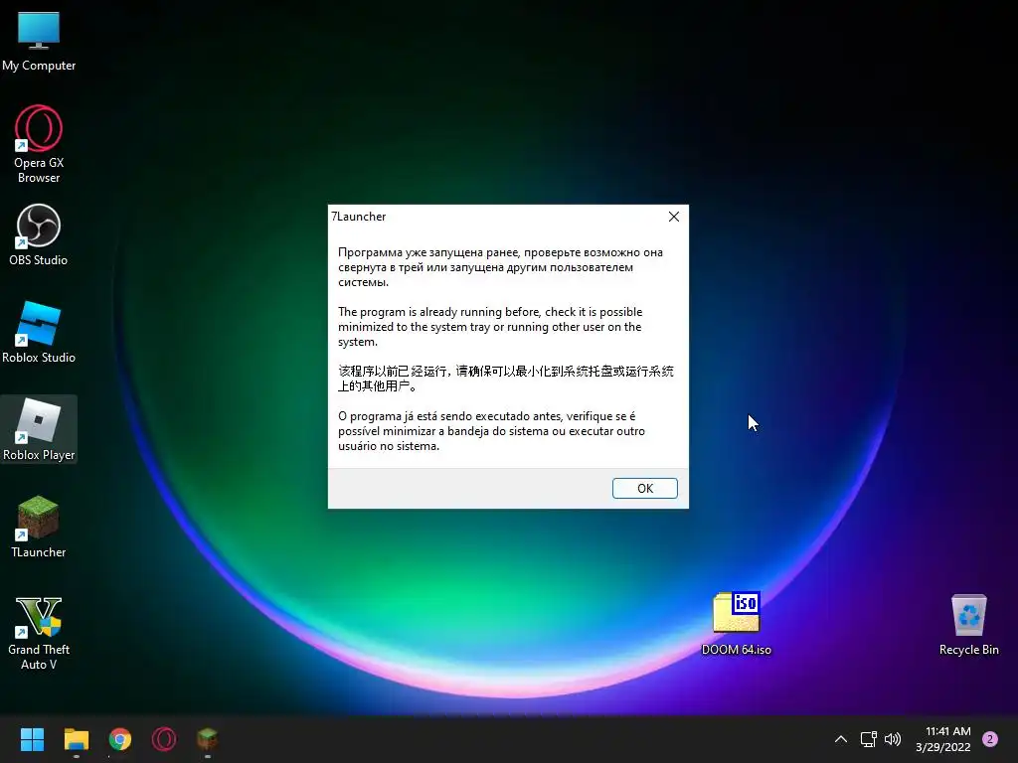Select the Recycle Bin desktop icon

pos(968,625)
